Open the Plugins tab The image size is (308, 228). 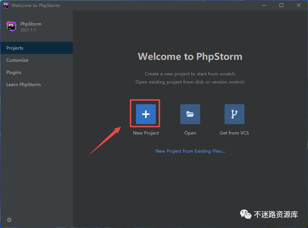[x=37, y=72]
